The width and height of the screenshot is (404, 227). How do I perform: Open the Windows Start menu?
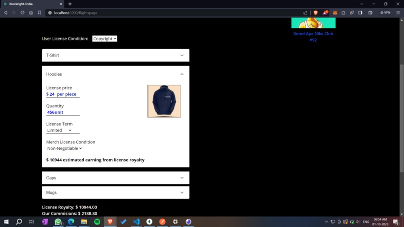click(6, 221)
